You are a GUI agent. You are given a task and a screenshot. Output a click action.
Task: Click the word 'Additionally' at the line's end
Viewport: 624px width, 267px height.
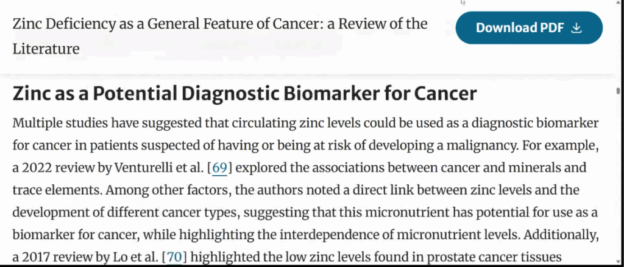561,235
